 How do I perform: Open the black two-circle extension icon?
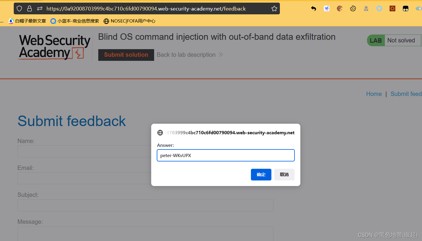point(406,9)
